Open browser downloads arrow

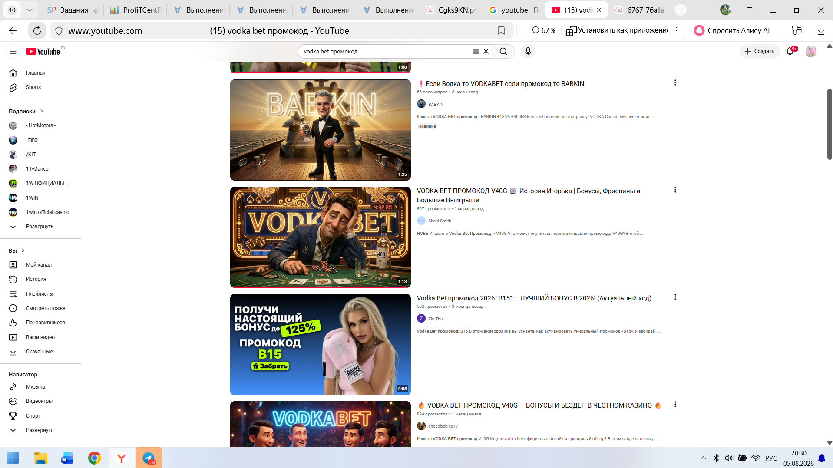(821, 30)
